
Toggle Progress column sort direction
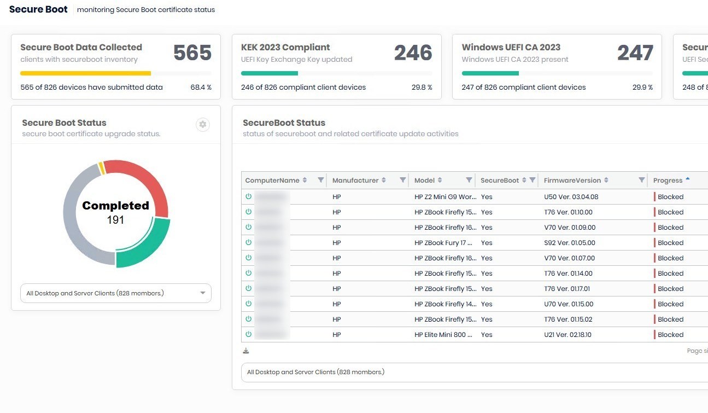pyautogui.click(x=687, y=179)
